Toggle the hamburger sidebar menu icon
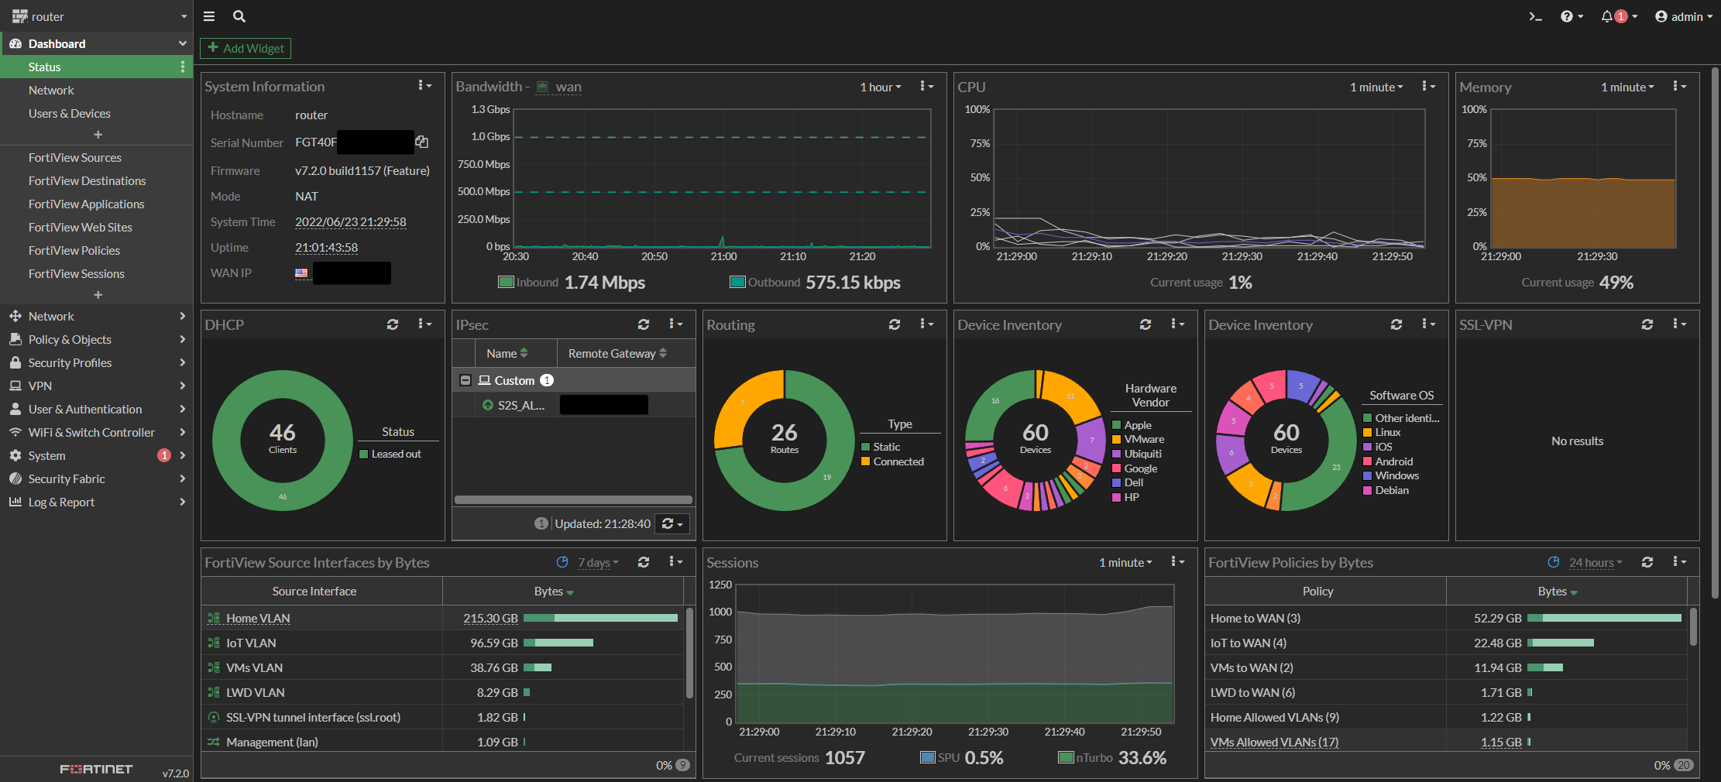The height and width of the screenshot is (782, 1721). point(209,16)
